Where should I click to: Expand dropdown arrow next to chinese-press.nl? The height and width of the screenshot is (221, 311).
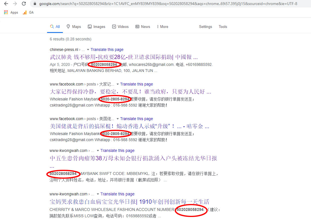88,49
